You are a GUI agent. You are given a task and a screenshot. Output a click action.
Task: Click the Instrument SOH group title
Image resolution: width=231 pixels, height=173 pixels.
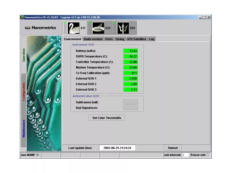click(x=83, y=45)
